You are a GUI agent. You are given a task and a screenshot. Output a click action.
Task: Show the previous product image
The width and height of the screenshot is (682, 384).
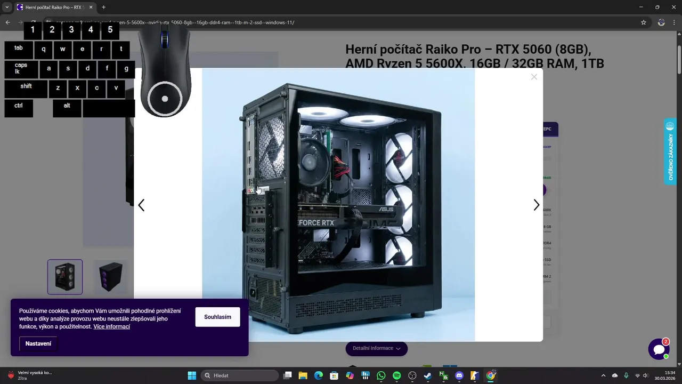click(141, 205)
